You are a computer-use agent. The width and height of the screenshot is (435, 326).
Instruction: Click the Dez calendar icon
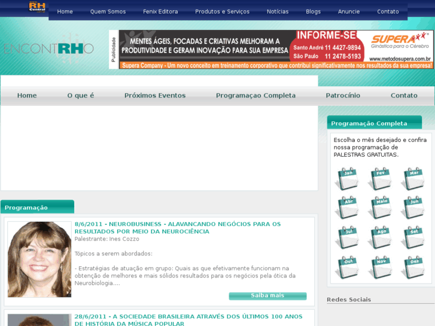(413, 267)
